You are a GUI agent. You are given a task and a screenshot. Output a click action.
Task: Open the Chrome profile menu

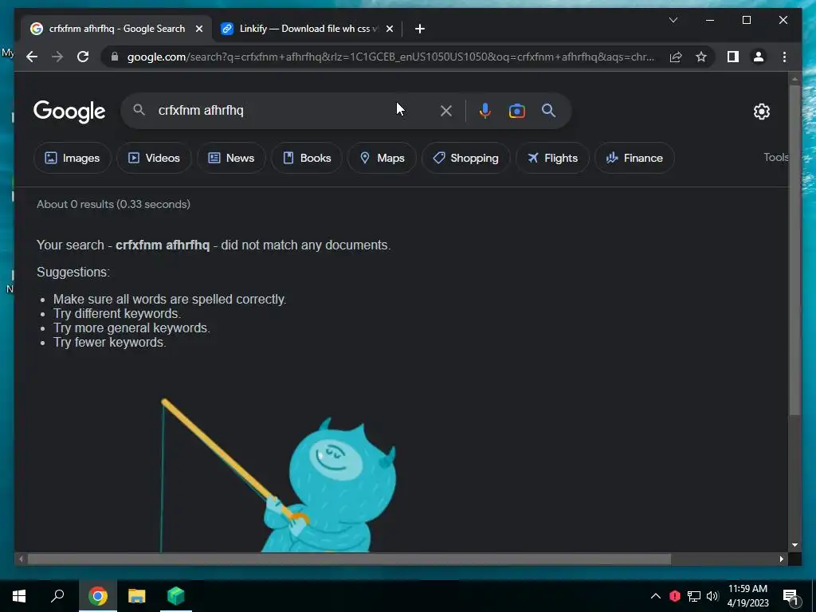tap(759, 57)
